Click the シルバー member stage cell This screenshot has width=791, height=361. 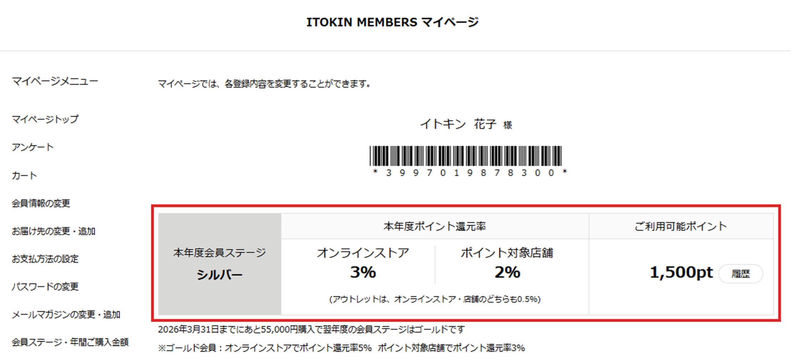pyautogui.click(x=220, y=264)
